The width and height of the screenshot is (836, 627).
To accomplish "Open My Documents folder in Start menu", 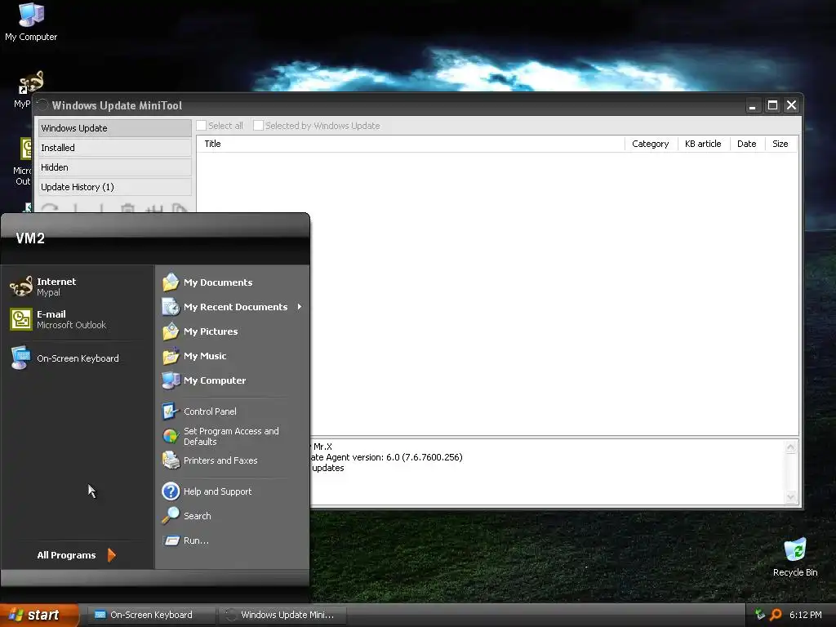I will click(x=233, y=282).
